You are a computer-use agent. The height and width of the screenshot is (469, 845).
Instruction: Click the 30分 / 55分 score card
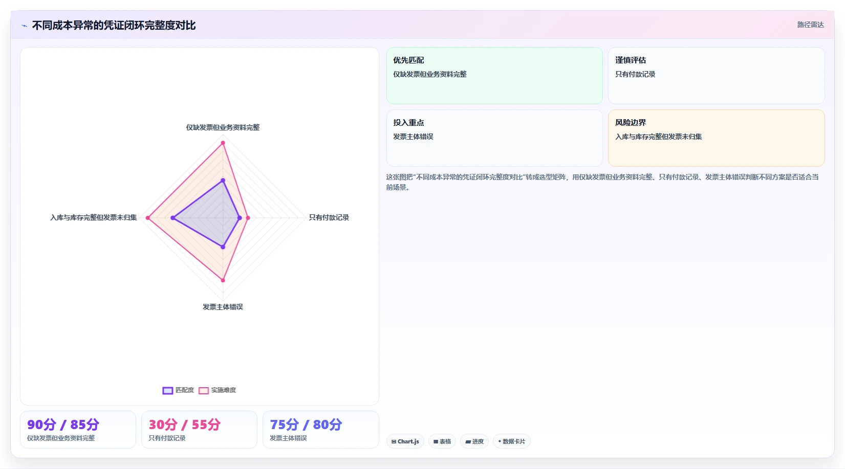[199, 430]
